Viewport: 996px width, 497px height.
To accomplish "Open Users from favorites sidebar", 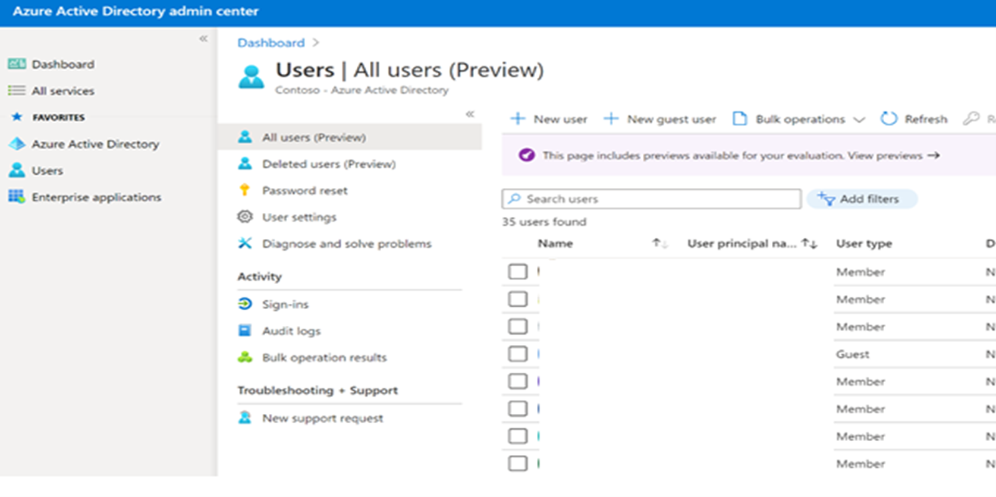I will tap(47, 171).
